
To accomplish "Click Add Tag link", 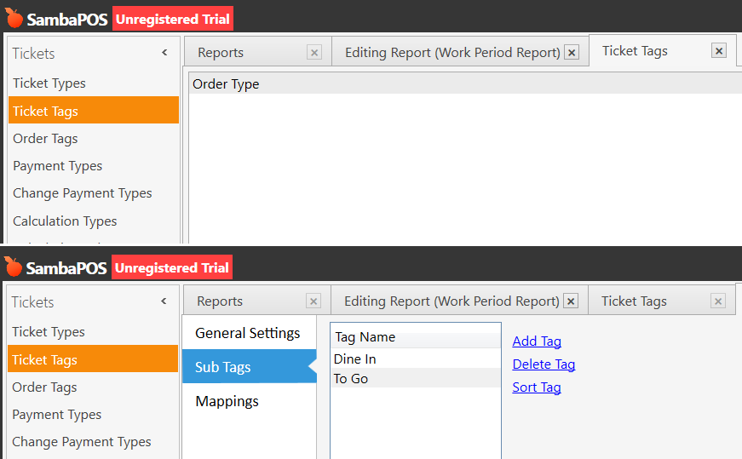I will click(537, 341).
